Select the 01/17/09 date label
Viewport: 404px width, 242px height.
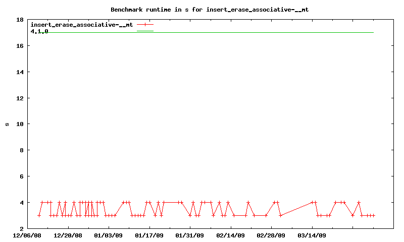click(149, 235)
